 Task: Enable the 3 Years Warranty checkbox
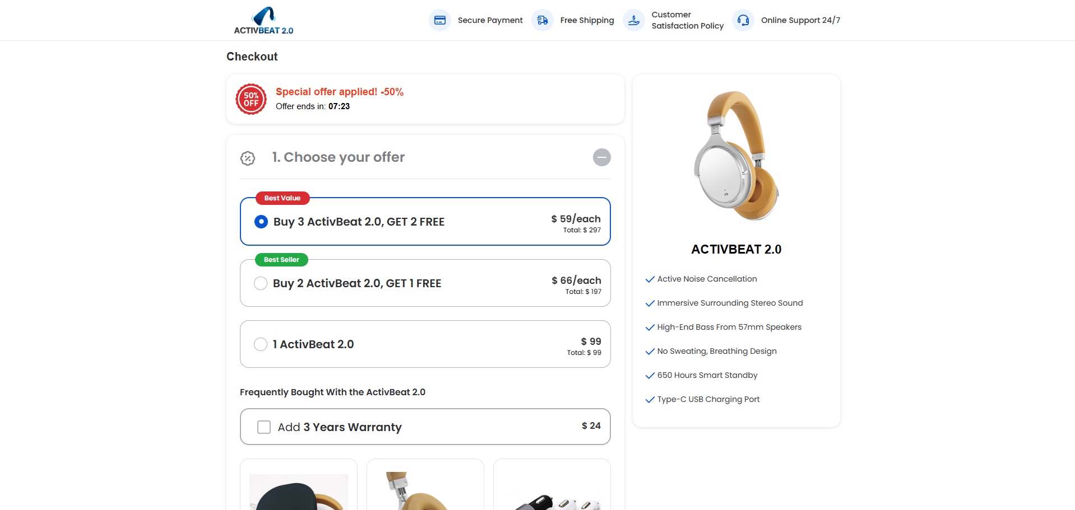click(x=264, y=427)
